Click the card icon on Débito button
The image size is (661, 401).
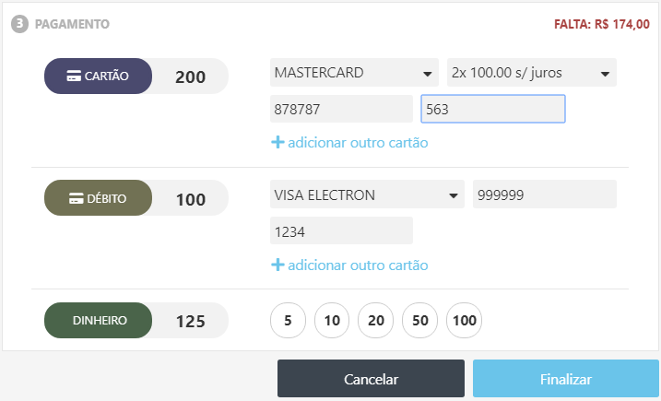click(77, 198)
